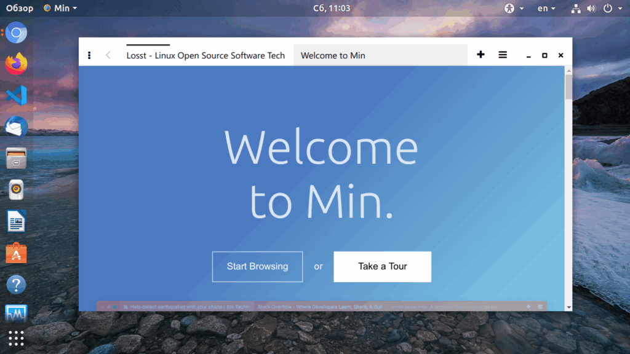Screen dimensions: 630x354
Task: Launch Firefox from the dock
Action: 16,63
